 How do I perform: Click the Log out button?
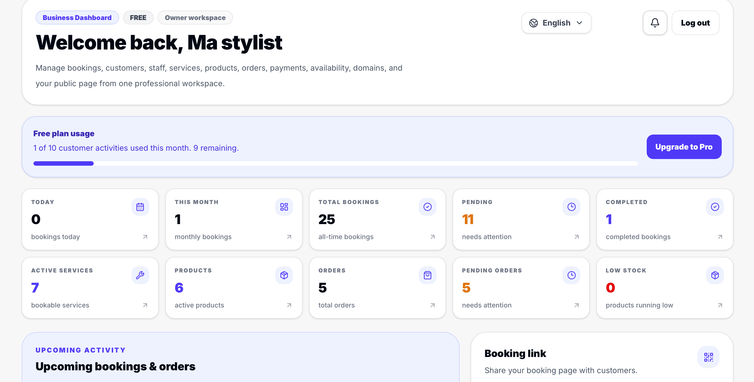point(695,23)
